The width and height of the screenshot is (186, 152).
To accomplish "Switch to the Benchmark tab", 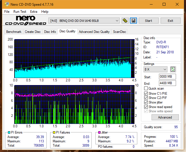I will [x=14, y=32].
